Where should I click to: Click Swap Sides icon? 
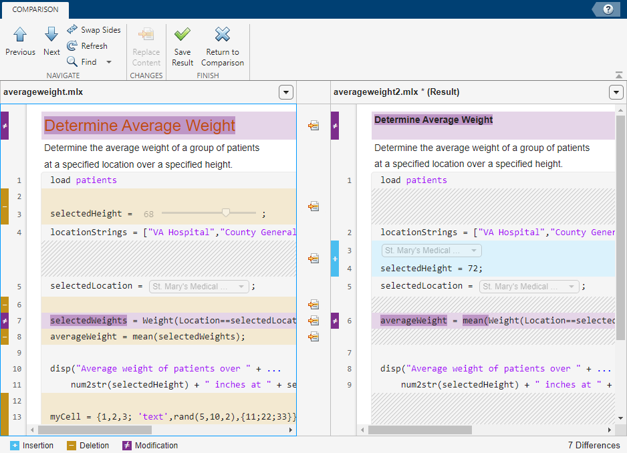point(72,30)
